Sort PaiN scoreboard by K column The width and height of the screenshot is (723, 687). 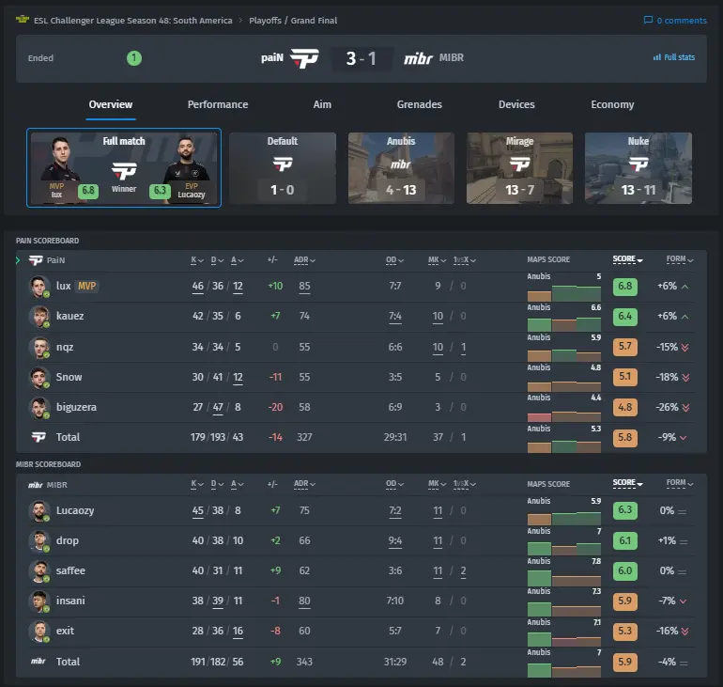197,260
